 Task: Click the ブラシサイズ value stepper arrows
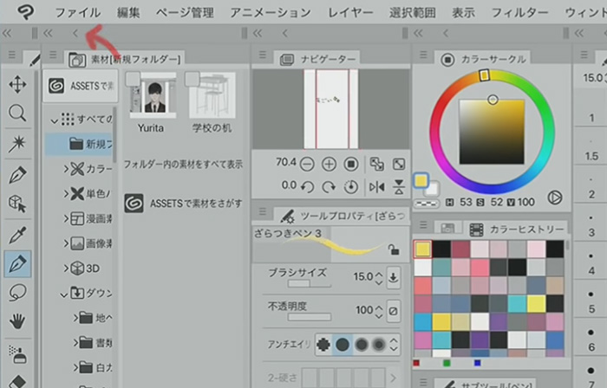[x=377, y=278]
